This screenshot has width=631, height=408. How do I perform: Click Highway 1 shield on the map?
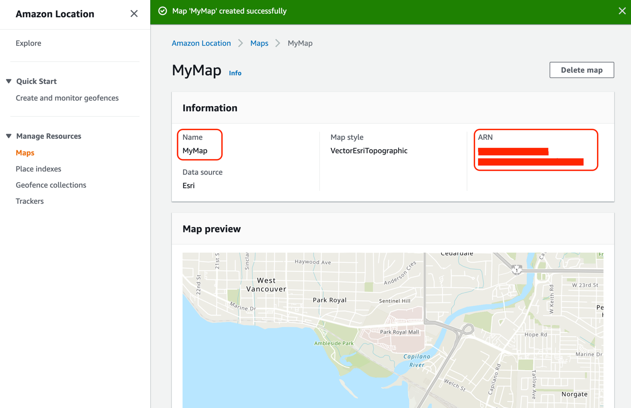click(517, 270)
